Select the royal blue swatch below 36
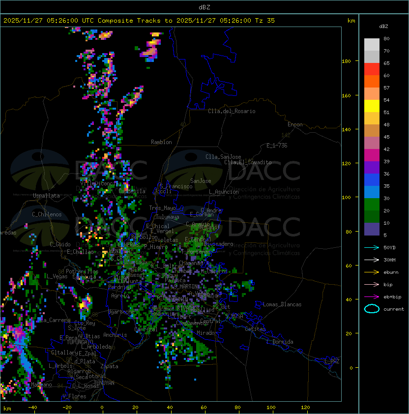The height and width of the screenshot is (414, 409). click(x=372, y=180)
